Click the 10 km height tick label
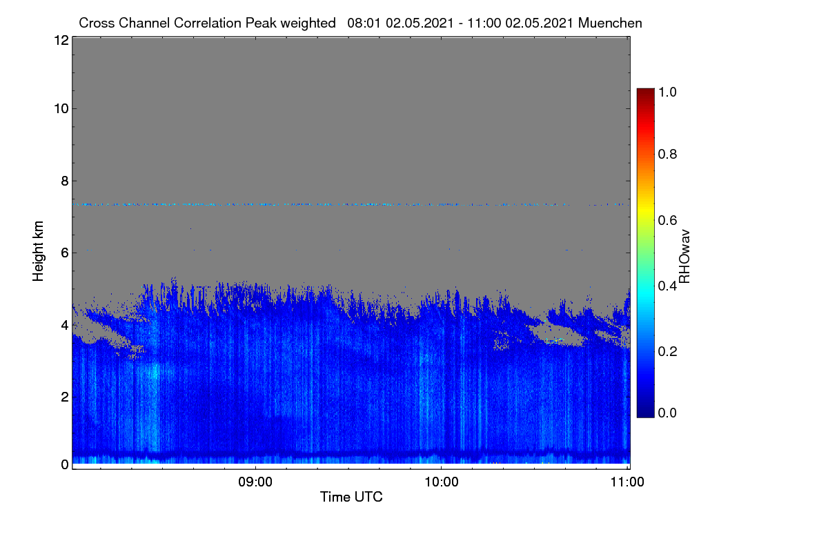Viewport: 828px width, 552px height. tap(60, 108)
